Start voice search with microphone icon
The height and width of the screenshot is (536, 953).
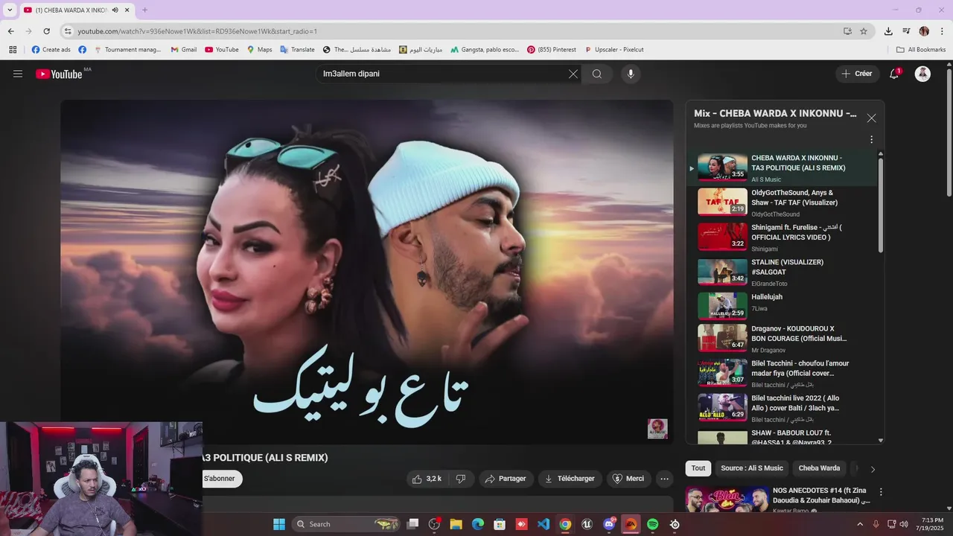[631, 74]
